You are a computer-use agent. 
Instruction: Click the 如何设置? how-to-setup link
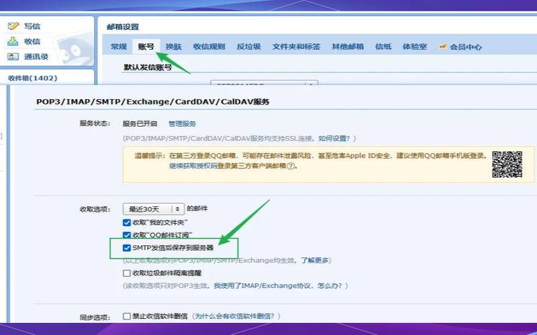[334, 139]
